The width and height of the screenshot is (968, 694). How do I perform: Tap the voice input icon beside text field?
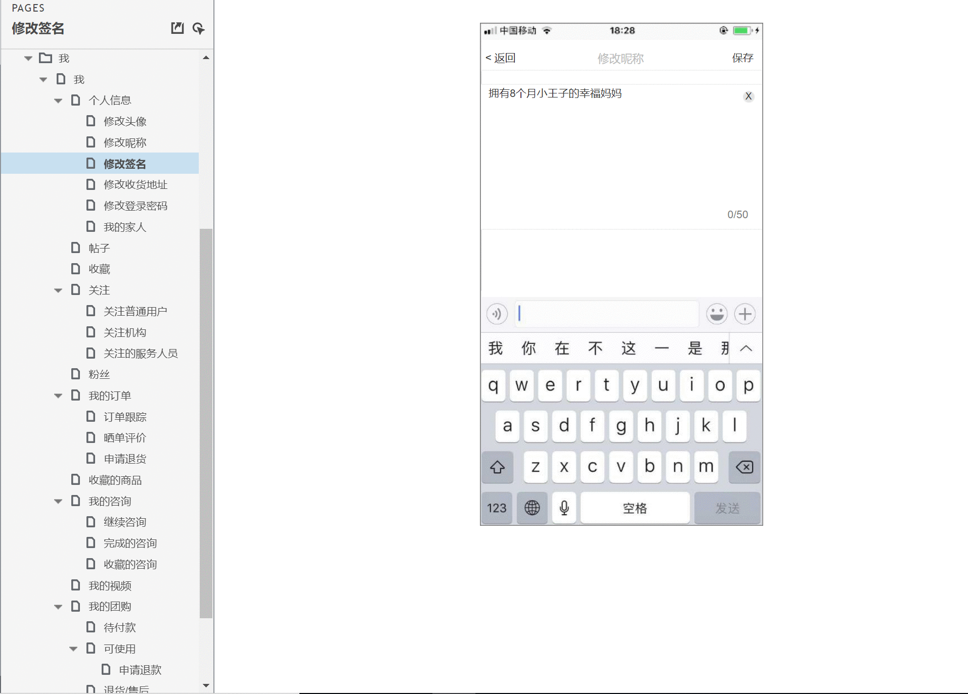(497, 314)
